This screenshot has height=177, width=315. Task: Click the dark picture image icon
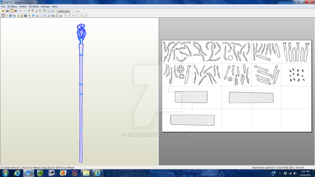pos(26,16)
